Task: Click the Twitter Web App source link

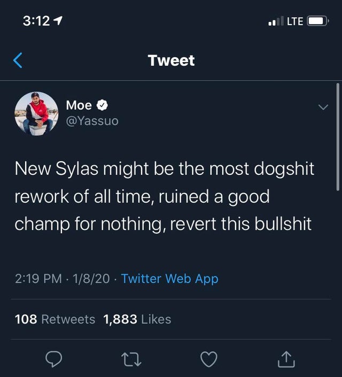Action: click(x=169, y=279)
